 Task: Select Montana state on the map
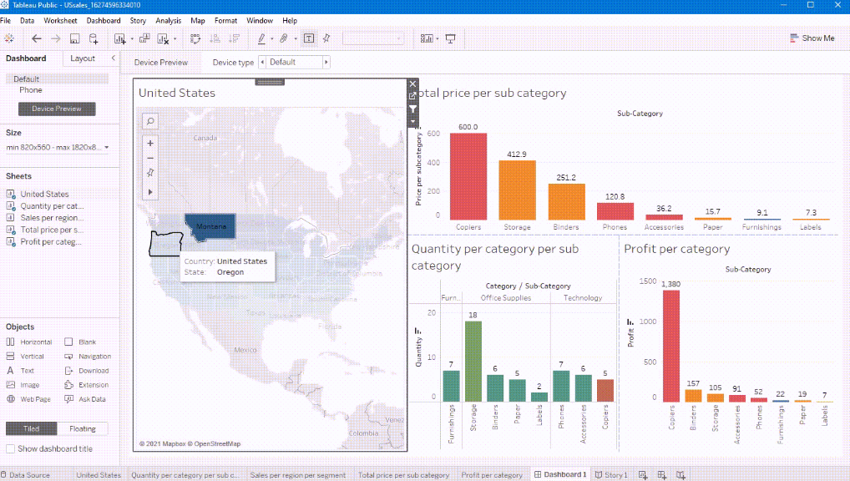pyautogui.click(x=210, y=225)
